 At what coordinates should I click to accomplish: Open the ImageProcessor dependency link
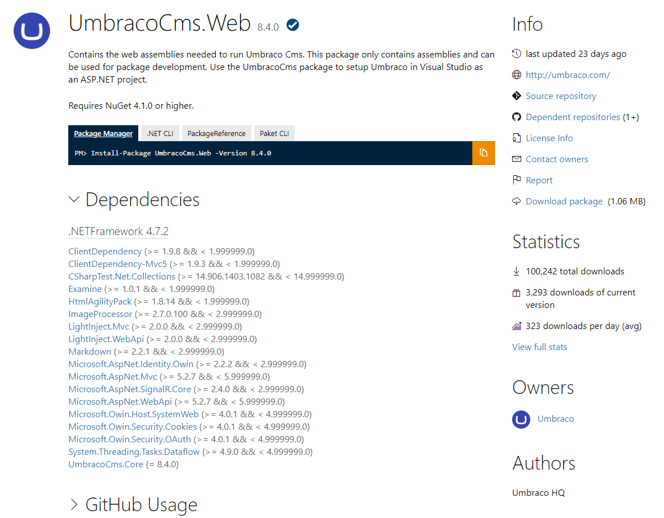tap(100, 314)
